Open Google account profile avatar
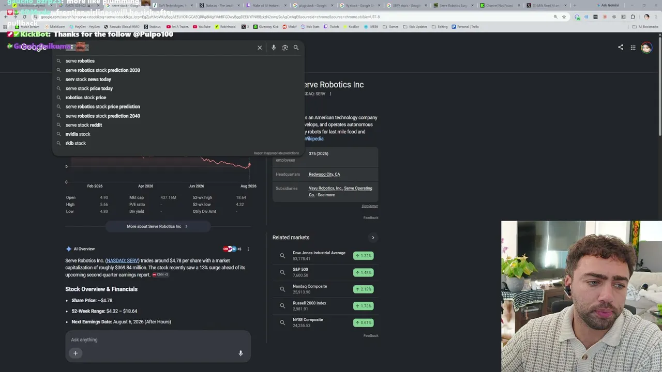662x372 pixels. point(646,48)
